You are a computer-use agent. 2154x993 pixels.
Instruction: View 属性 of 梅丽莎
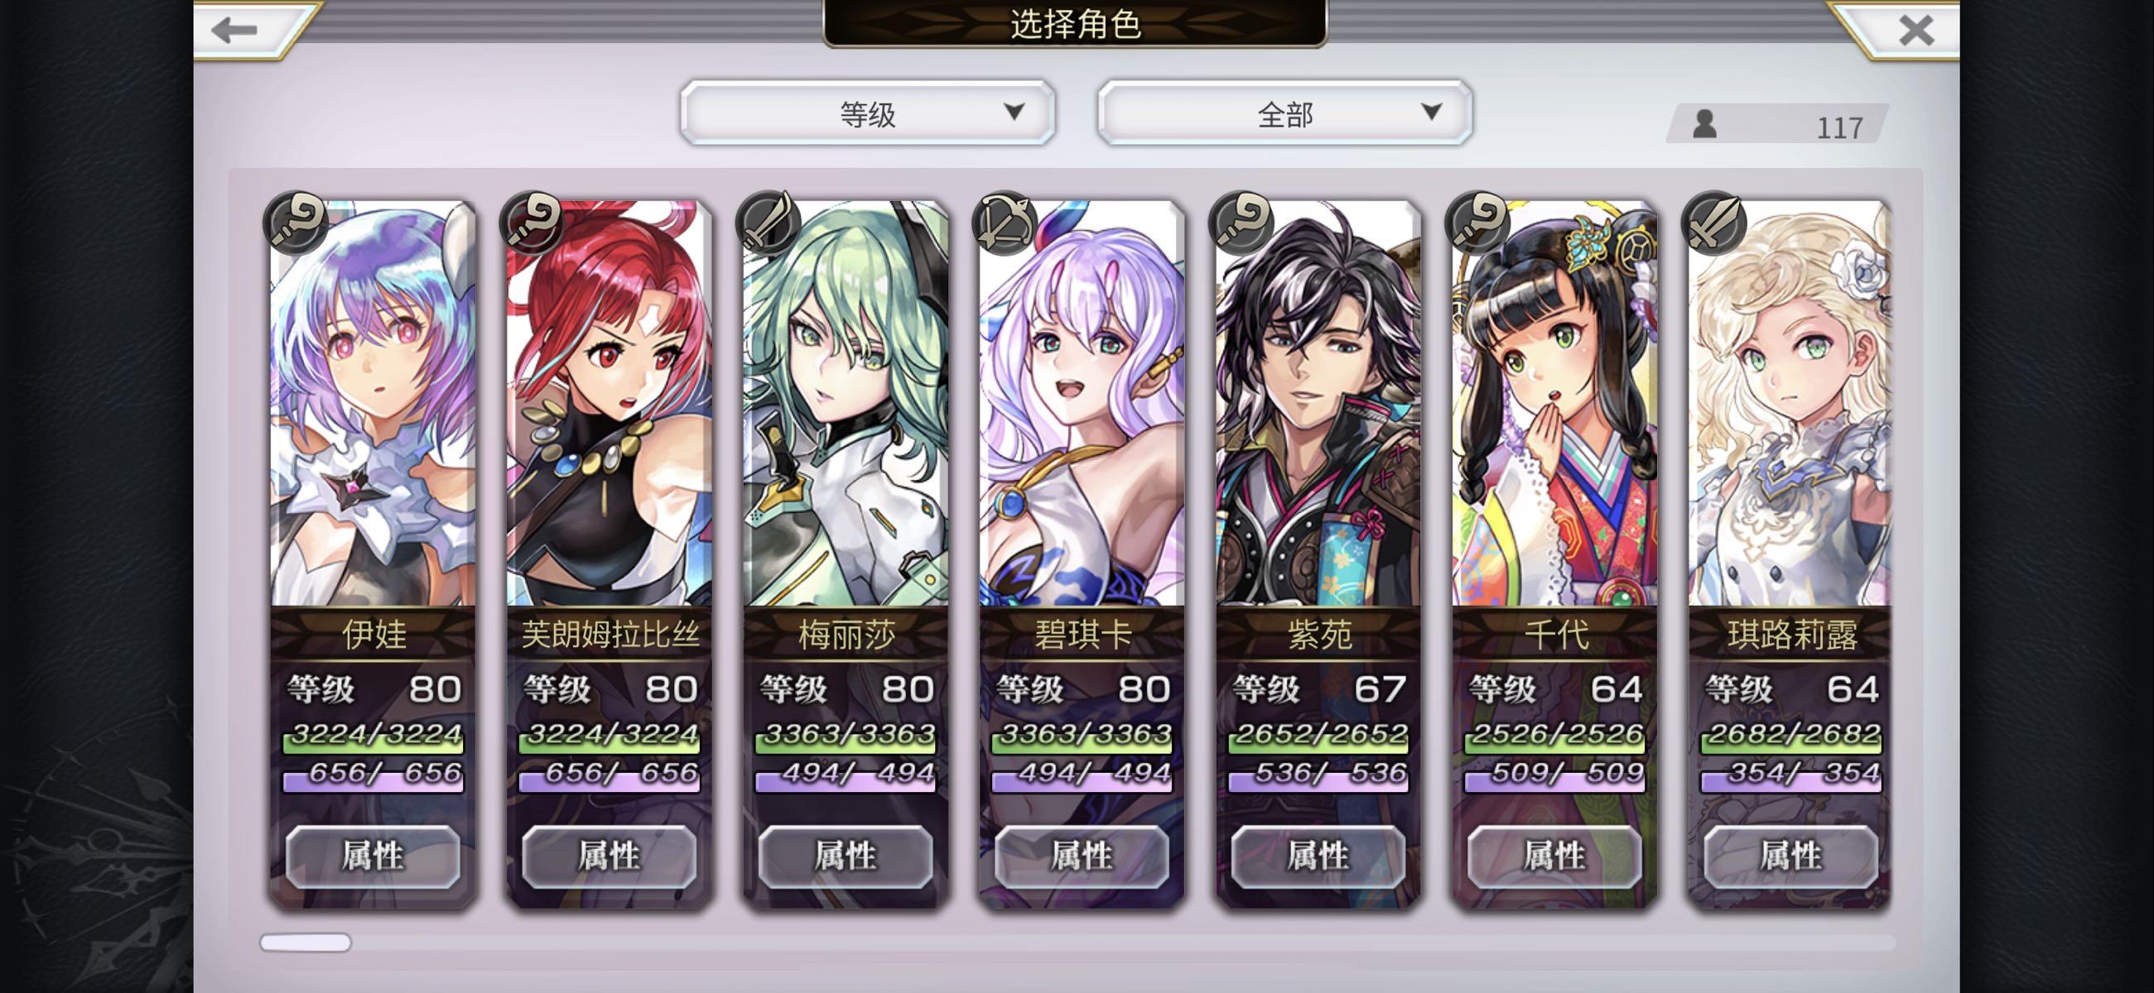[846, 856]
